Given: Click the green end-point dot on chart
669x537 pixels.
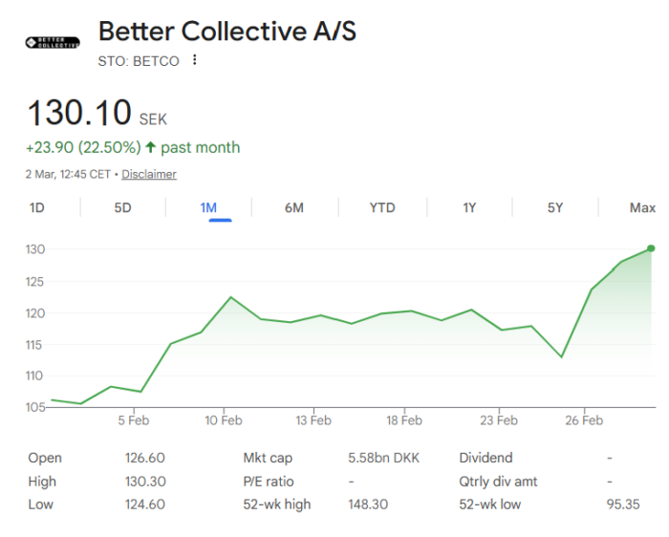Looking at the screenshot, I should point(652,248).
